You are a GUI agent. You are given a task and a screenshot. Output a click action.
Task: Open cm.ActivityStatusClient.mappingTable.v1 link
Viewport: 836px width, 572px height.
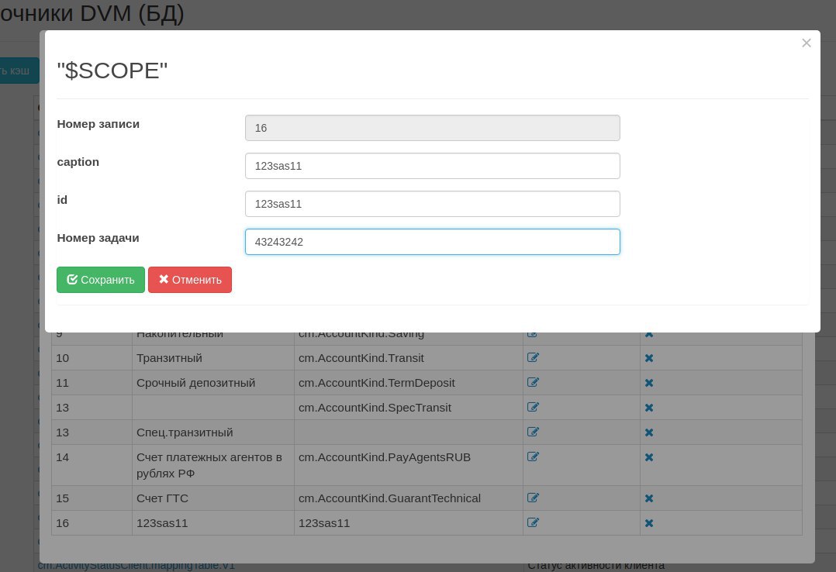coord(136,566)
